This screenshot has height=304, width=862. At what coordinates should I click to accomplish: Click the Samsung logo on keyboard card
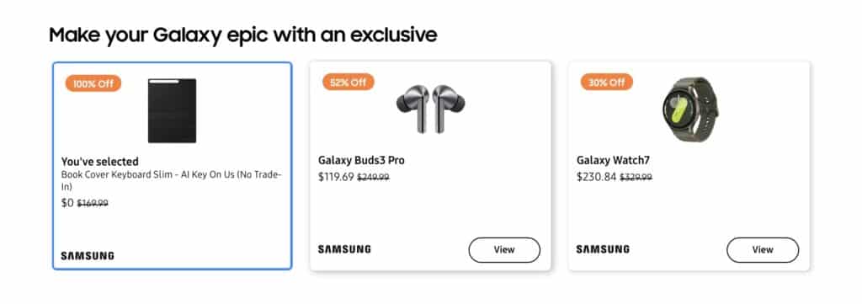(x=88, y=256)
